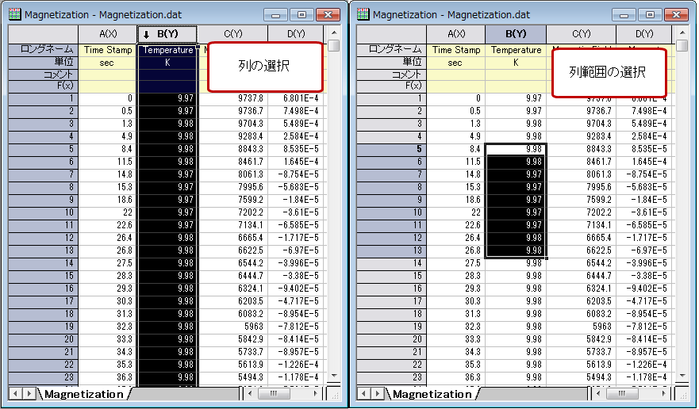Open Magnetization sheet tab in left window
The height and width of the screenshot is (409, 699).
tap(84, 394)
